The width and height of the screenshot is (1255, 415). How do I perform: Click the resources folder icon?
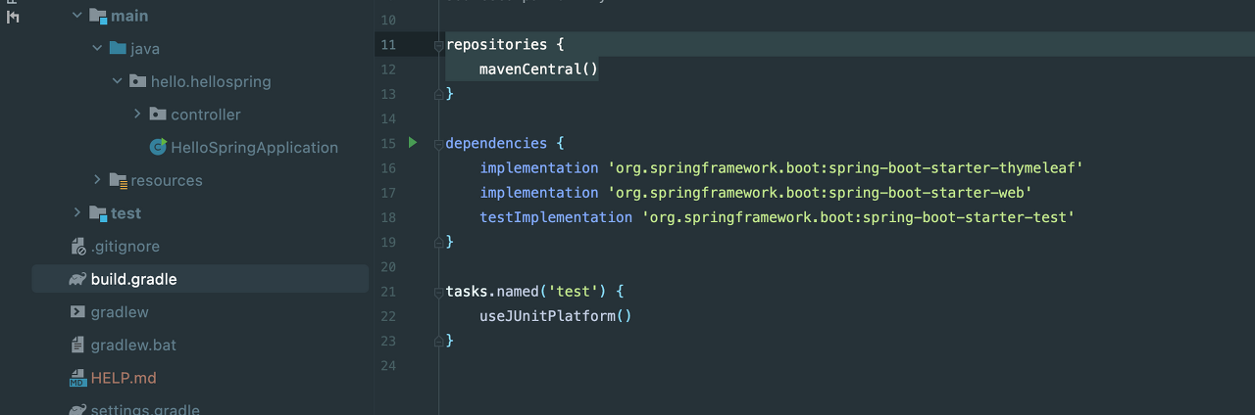coord(118,180)
